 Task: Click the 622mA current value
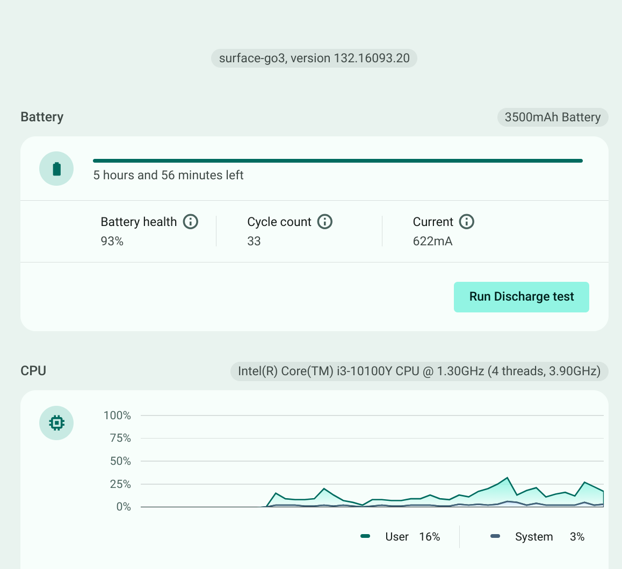pos(432,242)
